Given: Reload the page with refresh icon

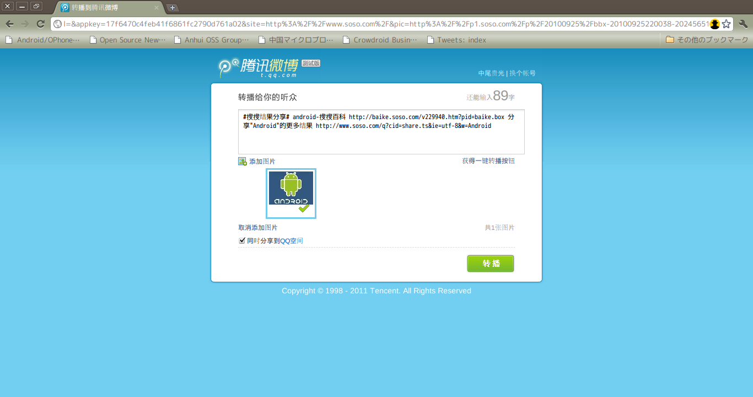Looking at the screenshot, I should 40,24.
